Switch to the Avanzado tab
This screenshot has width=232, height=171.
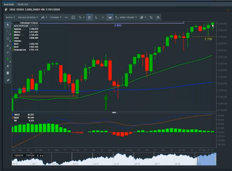click(9, 4)
